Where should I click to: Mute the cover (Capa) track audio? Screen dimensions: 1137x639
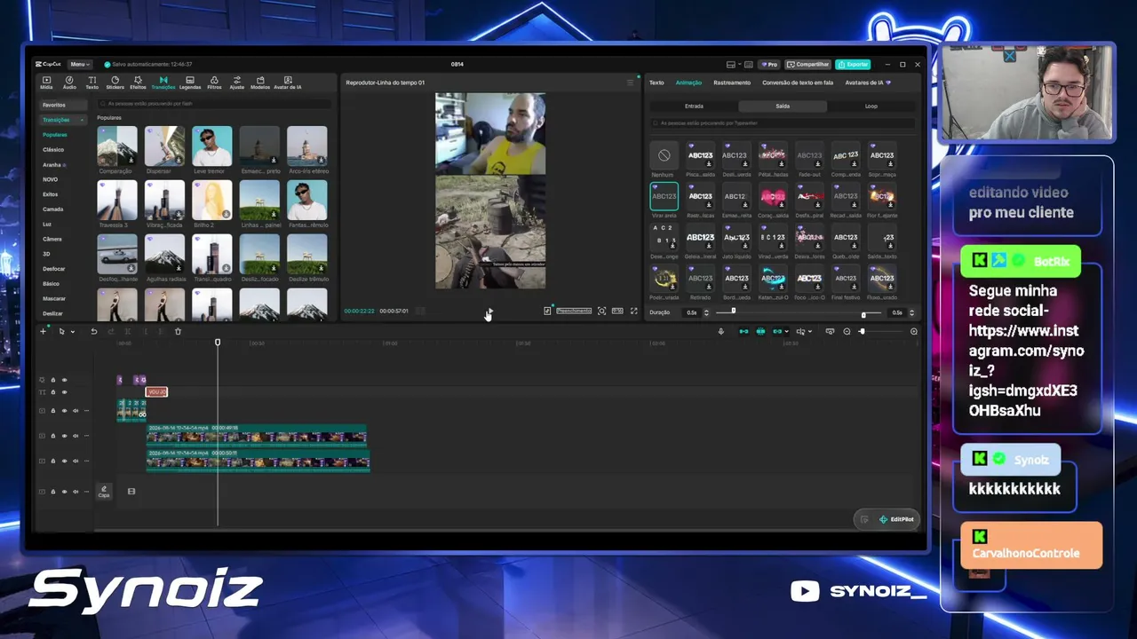pyautogui.click(x=76, y=492)
